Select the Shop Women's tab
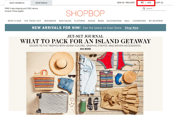The height and width of the screenshot is (118, 173). (17, 3)
